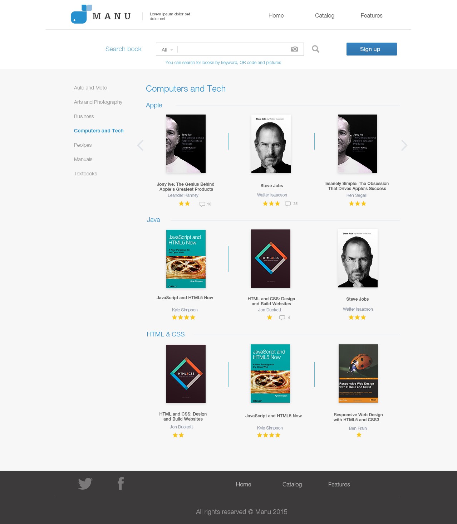Click two-star rating under HTML & CSS Duckett book
This screenshot has width=457, height=524.
[x=178, y=435]
